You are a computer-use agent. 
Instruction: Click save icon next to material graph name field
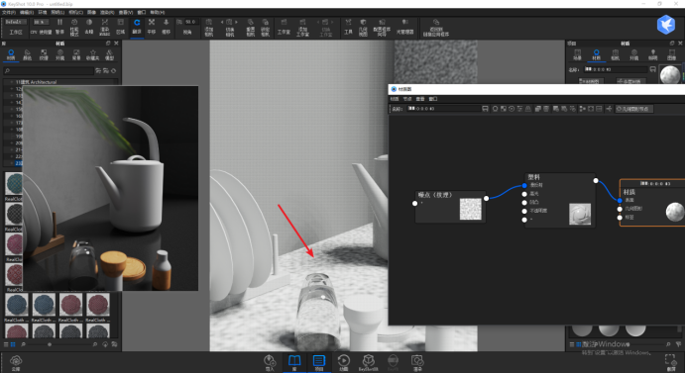485,109
